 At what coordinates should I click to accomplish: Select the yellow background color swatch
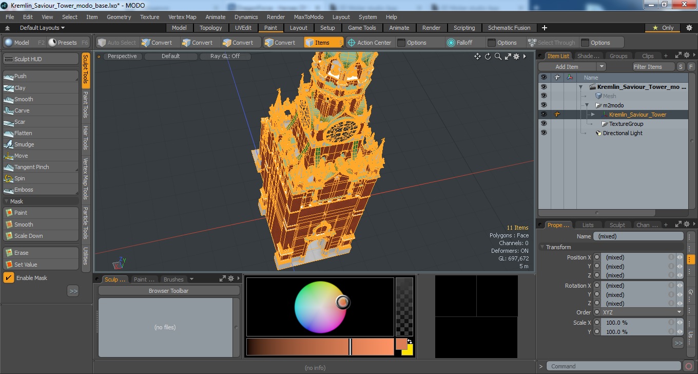(x=409, y=351)
